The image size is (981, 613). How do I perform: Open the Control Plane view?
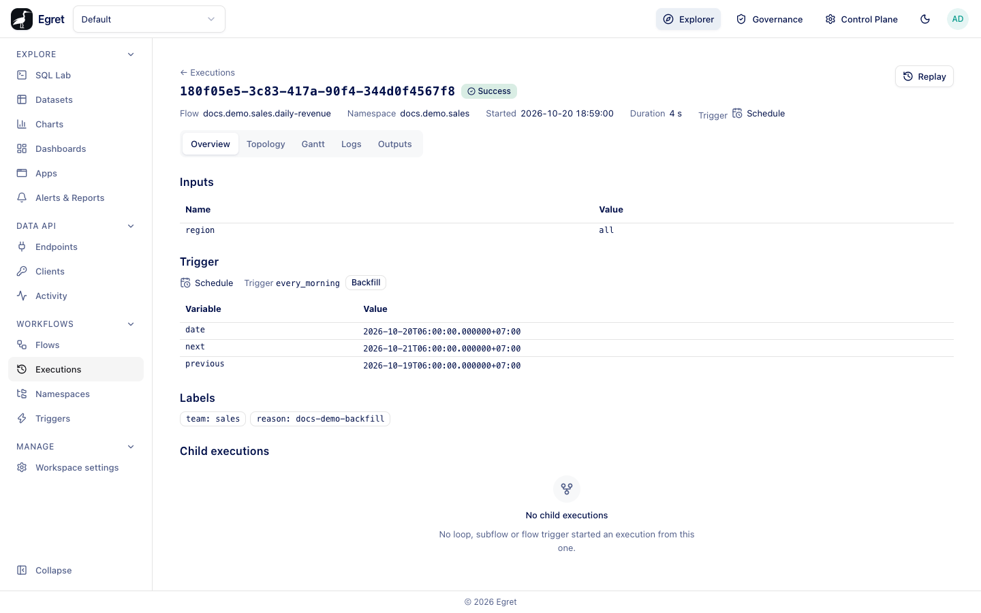(861, 19)
